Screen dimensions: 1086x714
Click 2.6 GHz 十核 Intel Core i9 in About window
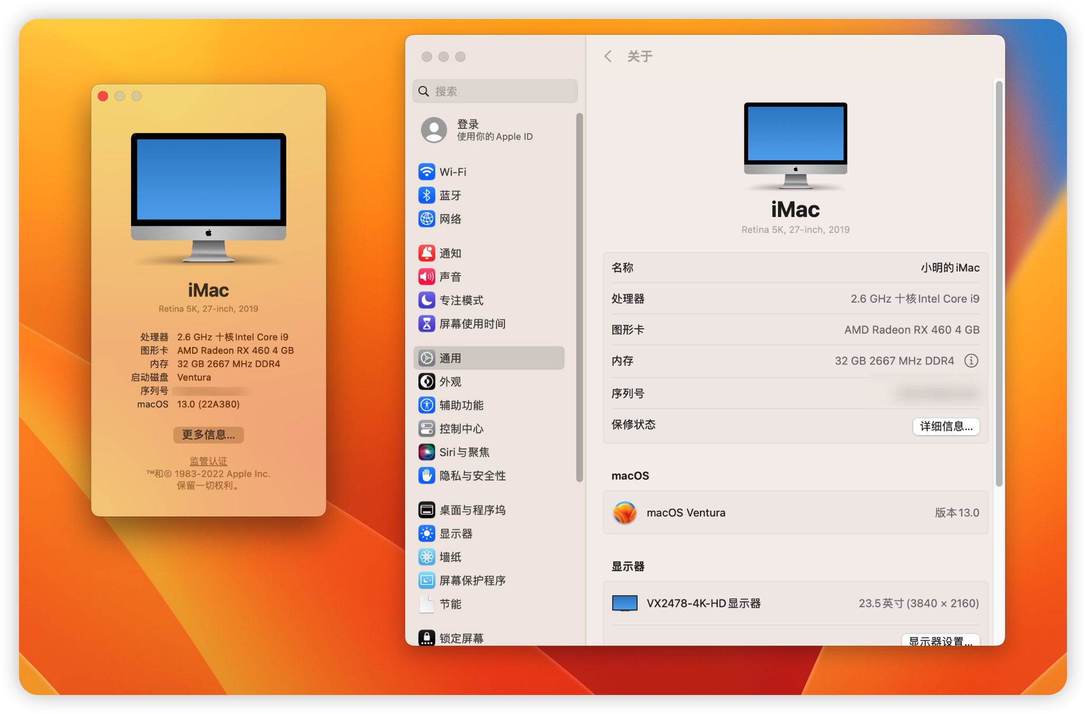(x=232, y=337)
